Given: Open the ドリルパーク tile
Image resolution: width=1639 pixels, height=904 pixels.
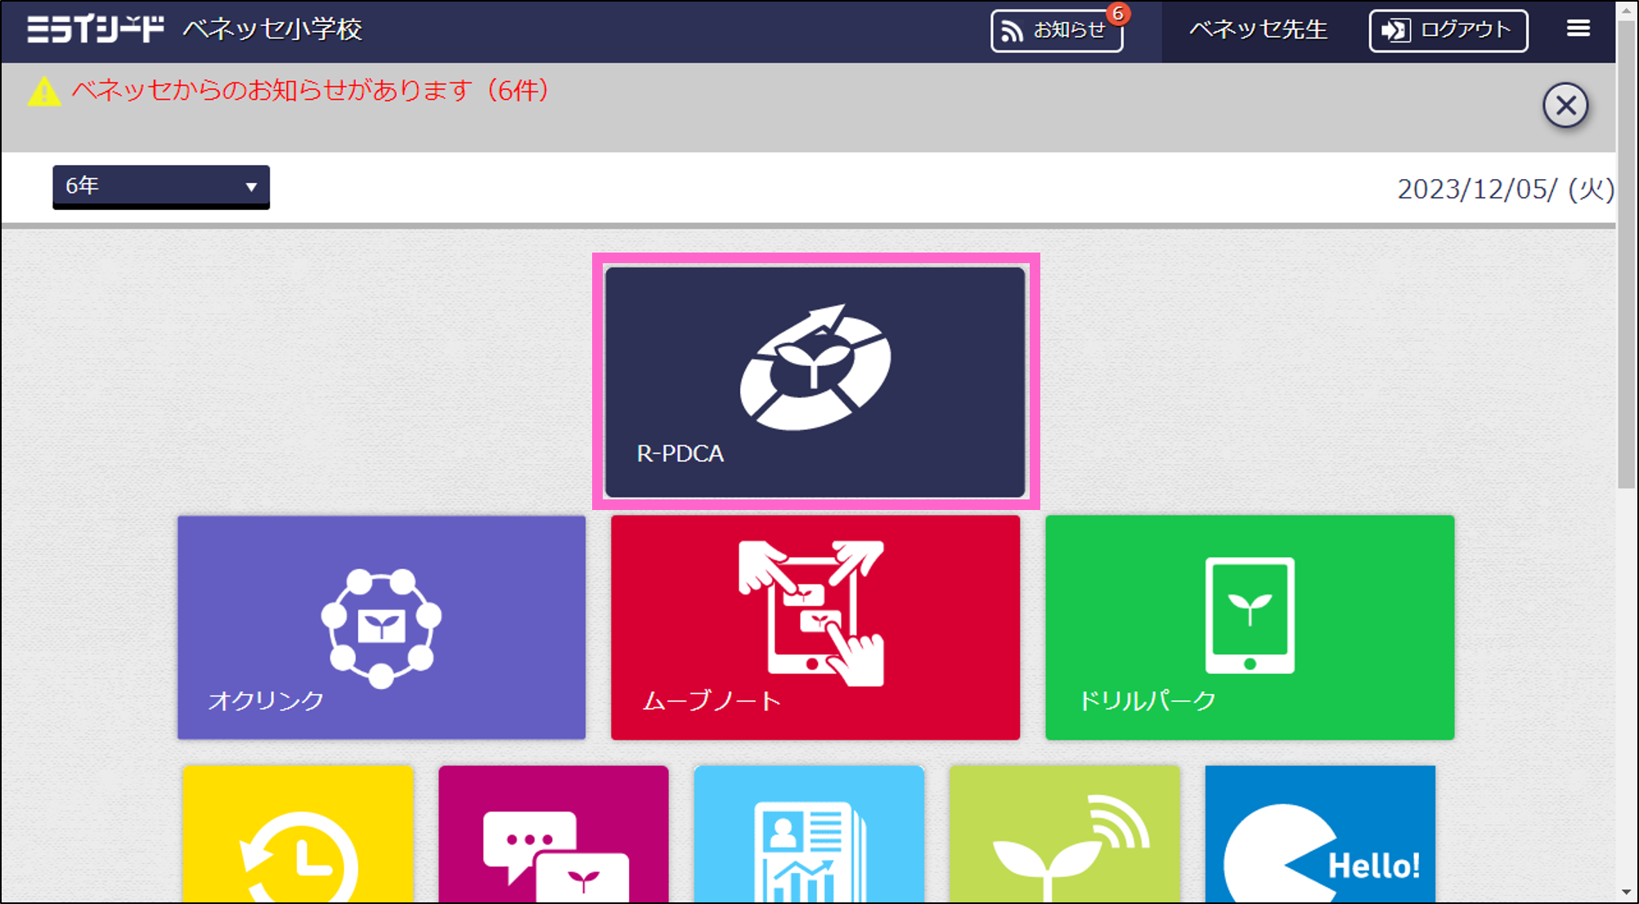Looking at the screenshot, I should tap(1250, 628).
